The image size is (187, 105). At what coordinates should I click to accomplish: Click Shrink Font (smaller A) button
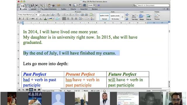point(48,15)
